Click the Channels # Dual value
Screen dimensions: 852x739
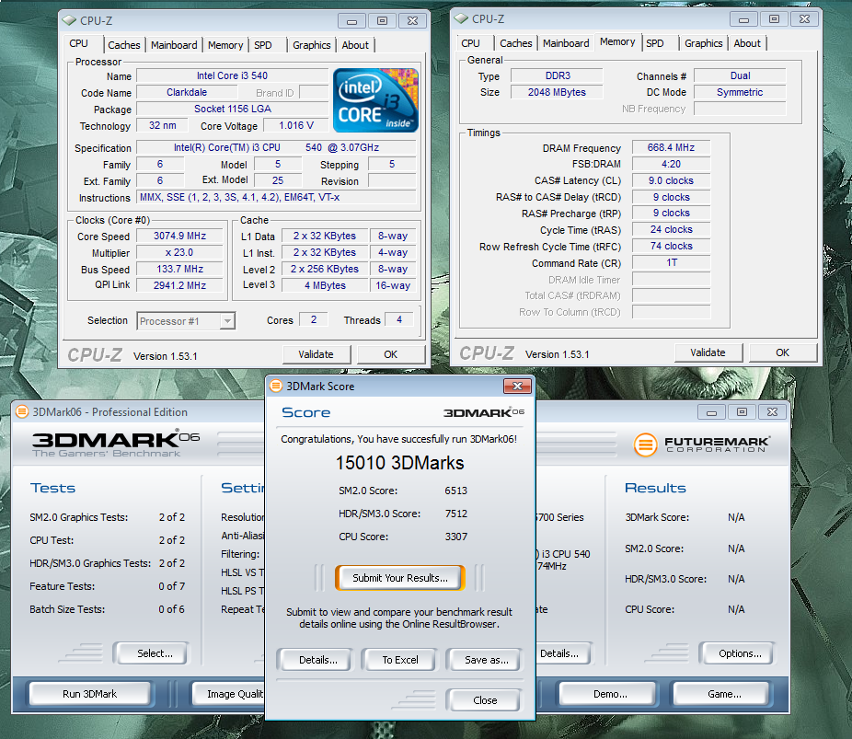[x=740, y=76]
